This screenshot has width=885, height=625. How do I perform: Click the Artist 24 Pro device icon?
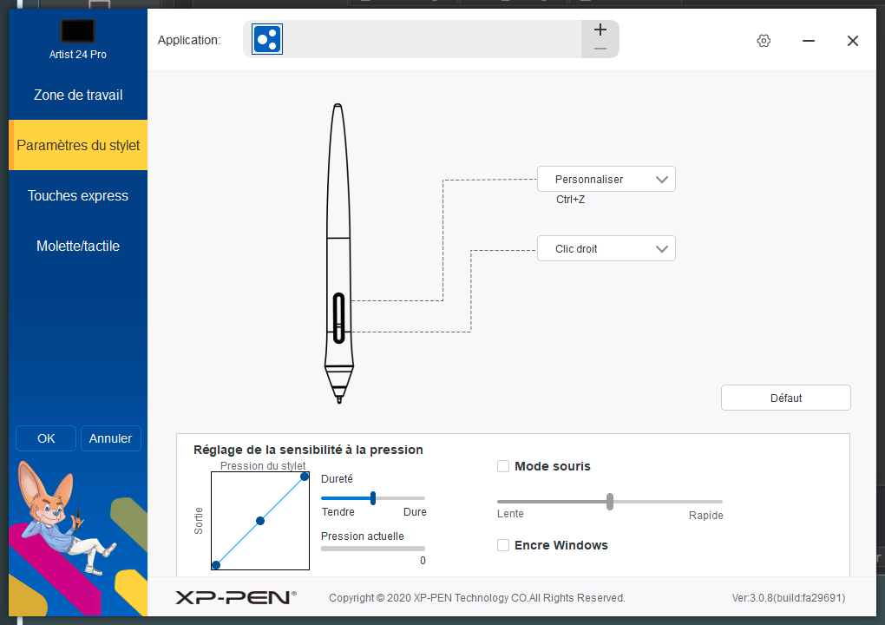[x=77, y=31]
